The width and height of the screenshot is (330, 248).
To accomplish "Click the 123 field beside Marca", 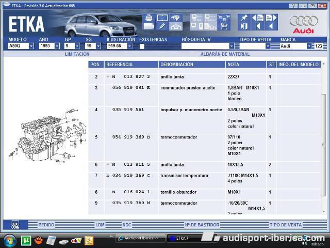I will click(x=319, y=46).
